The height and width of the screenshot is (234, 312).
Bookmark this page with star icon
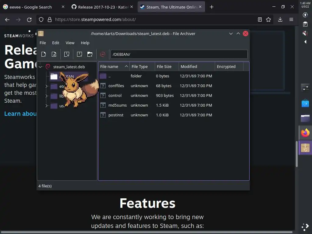tap(268, 19)
